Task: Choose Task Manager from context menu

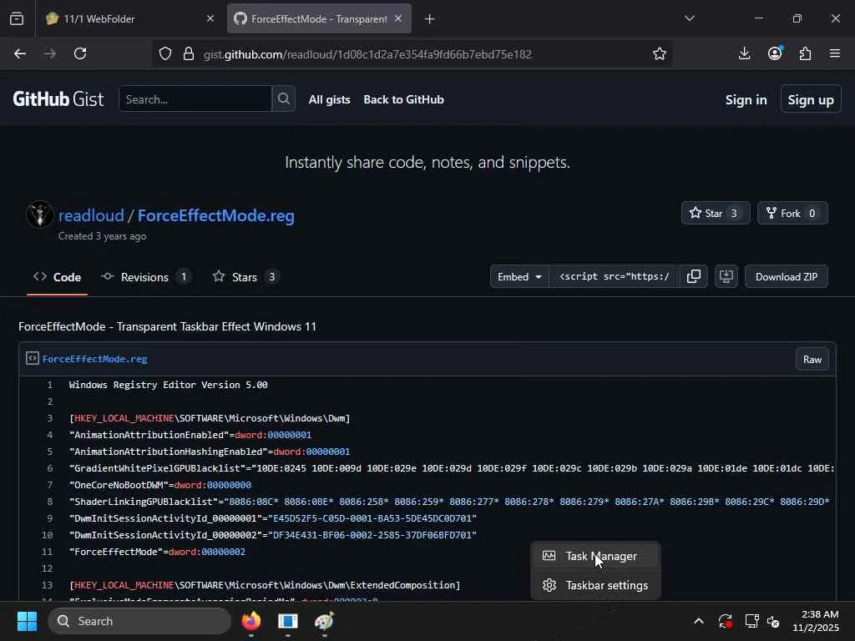Action: [595, 556]
